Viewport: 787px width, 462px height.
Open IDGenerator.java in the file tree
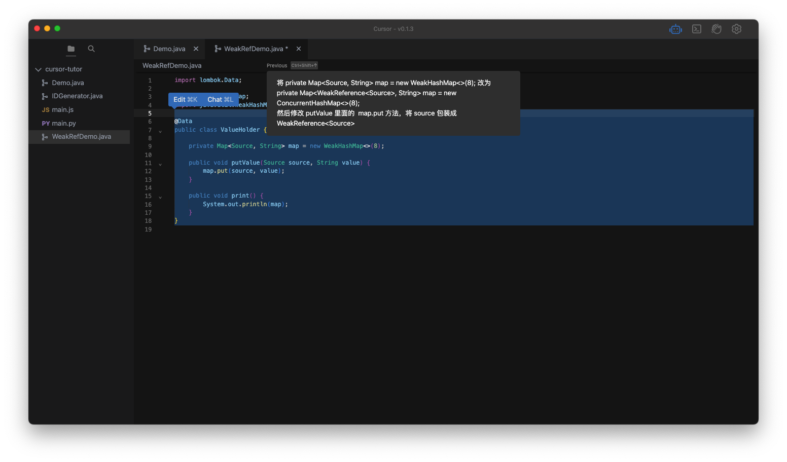coord(77,96)
